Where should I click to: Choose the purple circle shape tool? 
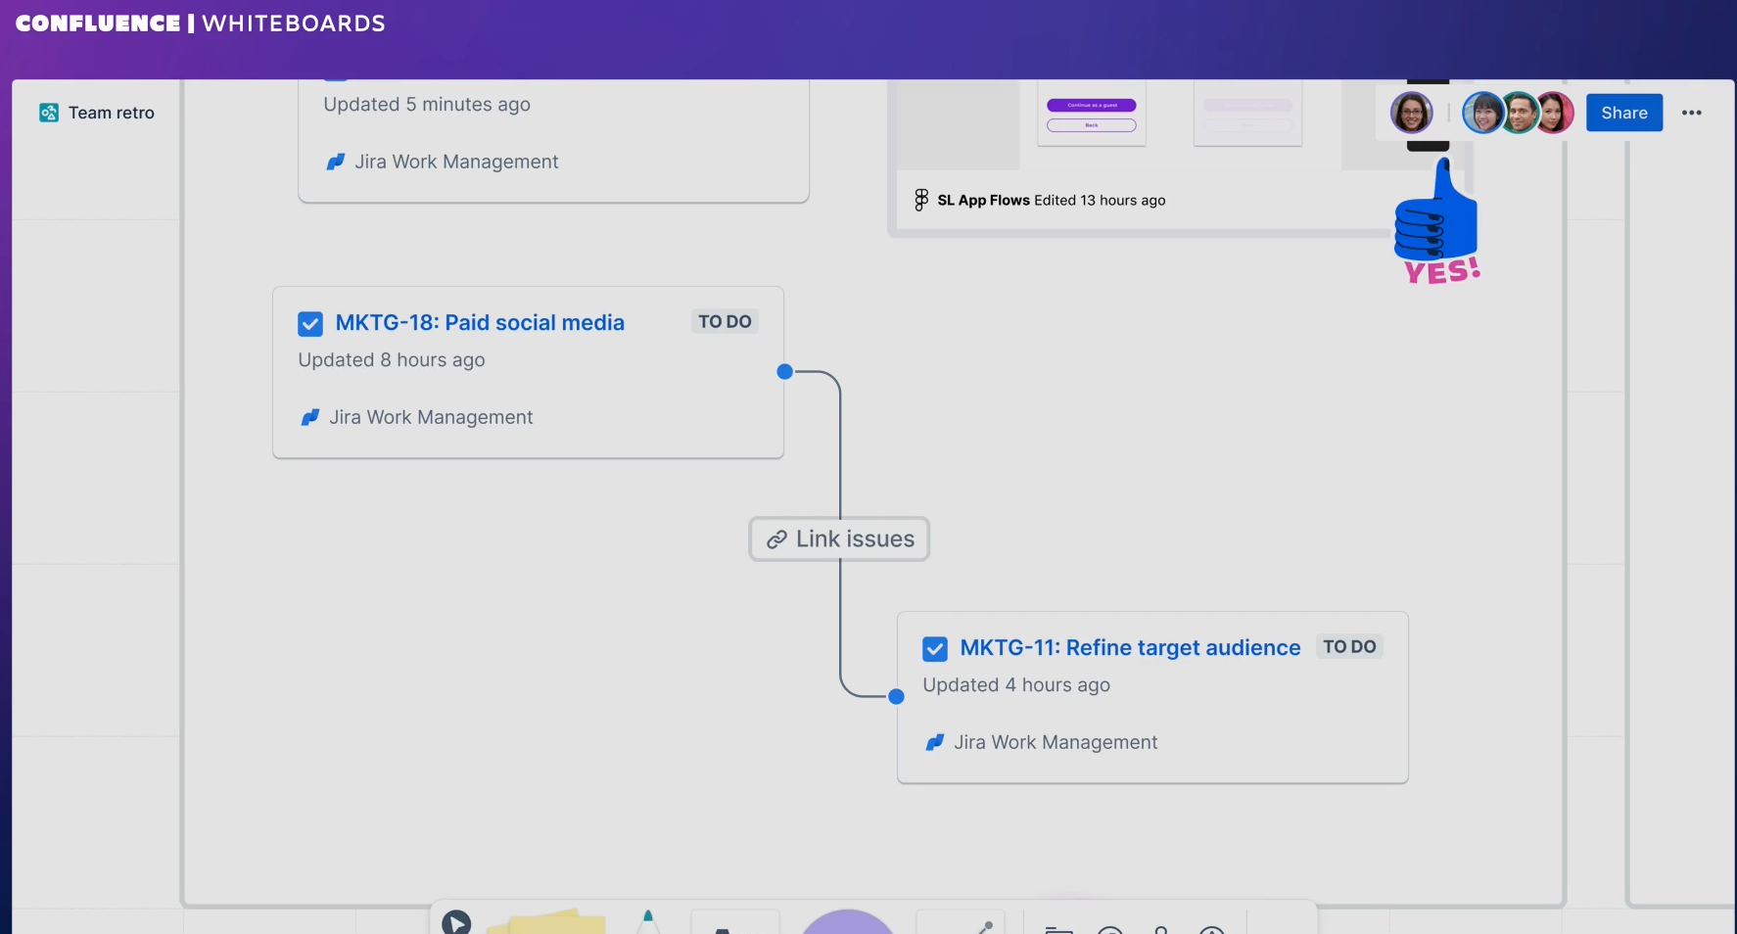click(848, 922)
